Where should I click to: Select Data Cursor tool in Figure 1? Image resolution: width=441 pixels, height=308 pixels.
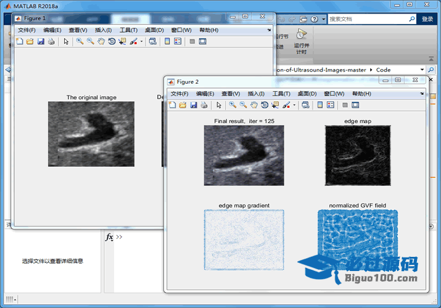(x=122, y=41)
